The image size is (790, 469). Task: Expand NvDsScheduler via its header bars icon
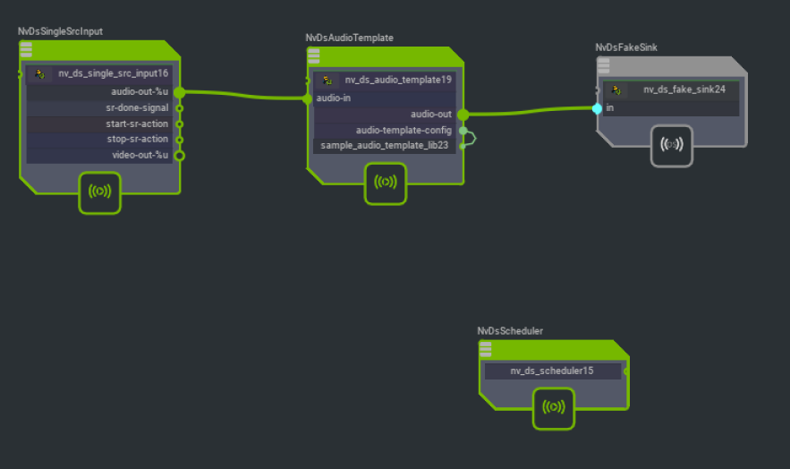click(x=486, y=349)
